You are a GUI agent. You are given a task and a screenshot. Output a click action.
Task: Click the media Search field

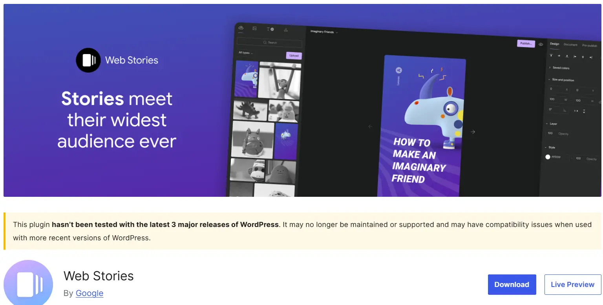pos(269,43)
